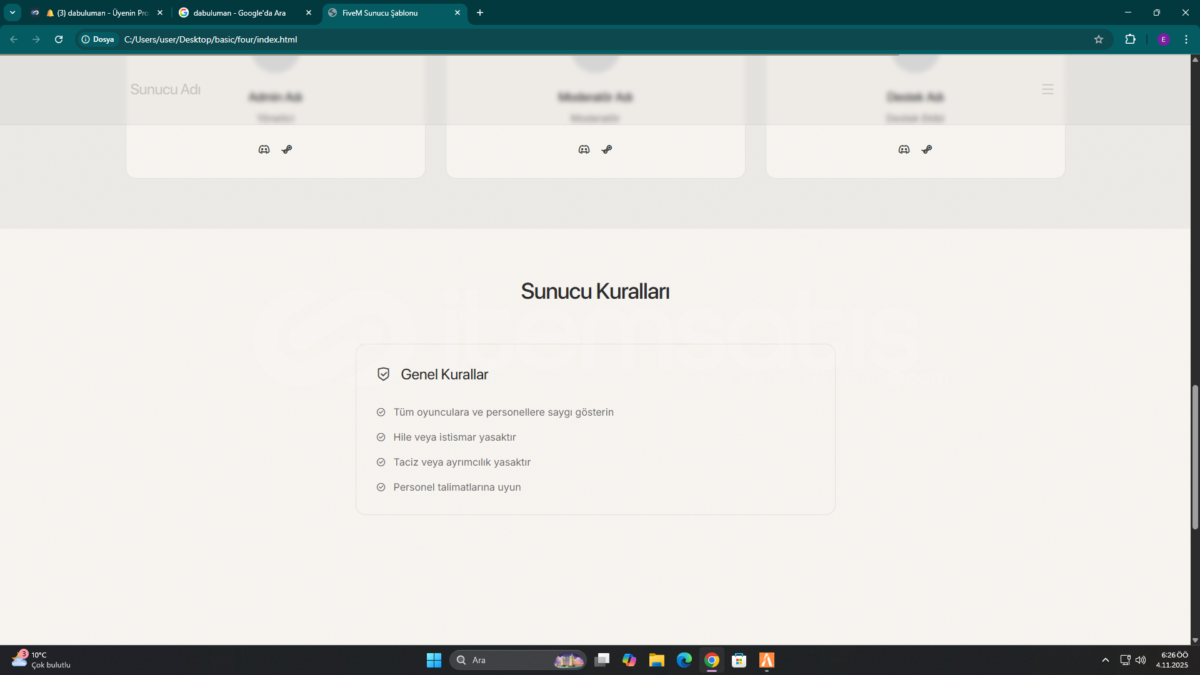Screen dimensions: 1200x675
Task: Click the page's vertical scrollbar thumb
Action: pyautogui.click(x=1195, y=456)
